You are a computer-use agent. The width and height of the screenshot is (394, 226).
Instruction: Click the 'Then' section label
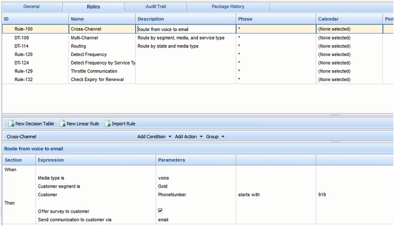tap(10, 203)
